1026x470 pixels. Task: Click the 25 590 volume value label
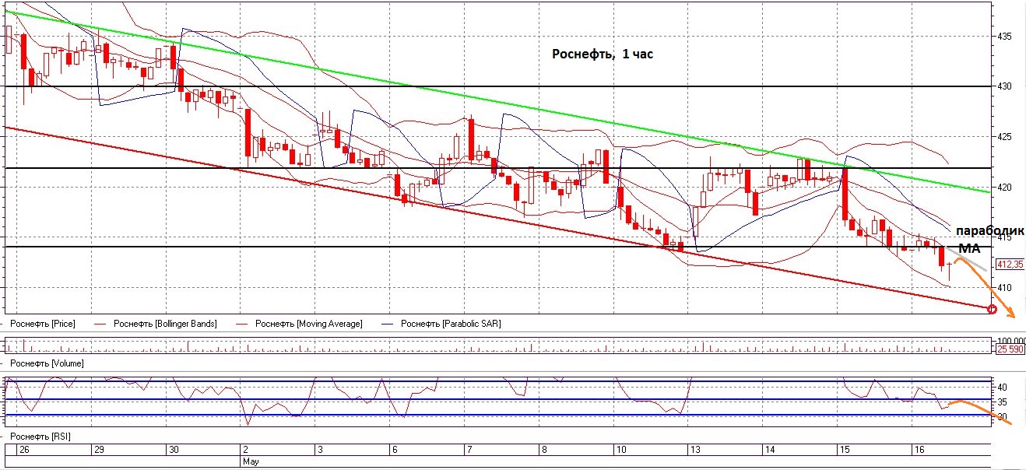coord(1010,350)
